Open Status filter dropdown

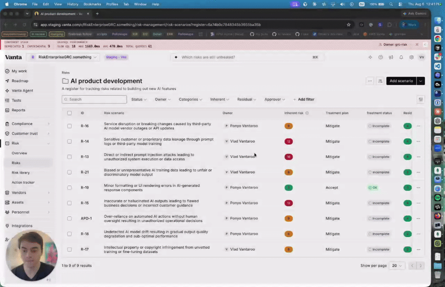coord(139,99)
